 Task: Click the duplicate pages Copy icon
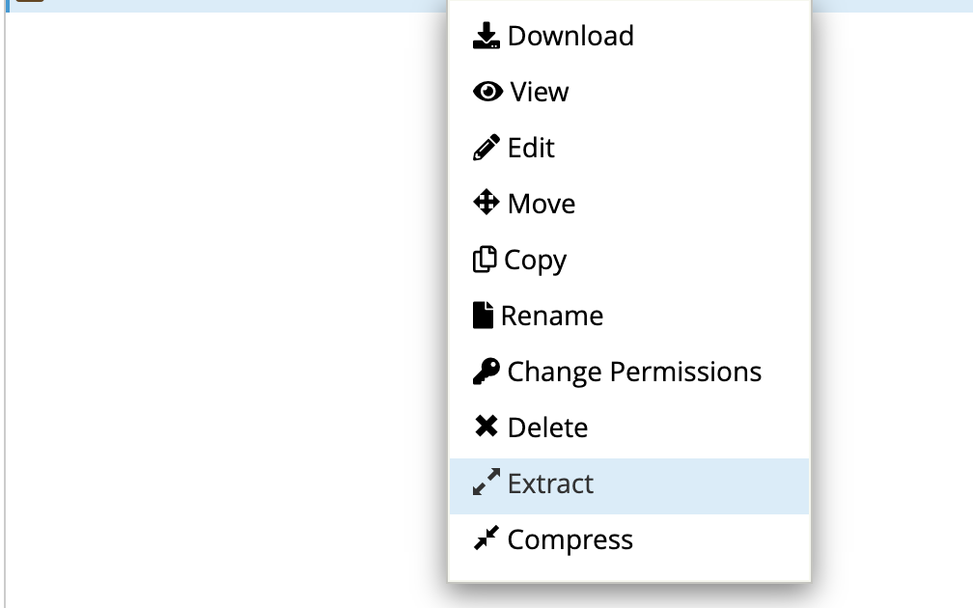click(x=485, y=260)
